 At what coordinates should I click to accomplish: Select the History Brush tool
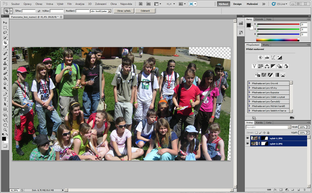(x=5, y=68)
